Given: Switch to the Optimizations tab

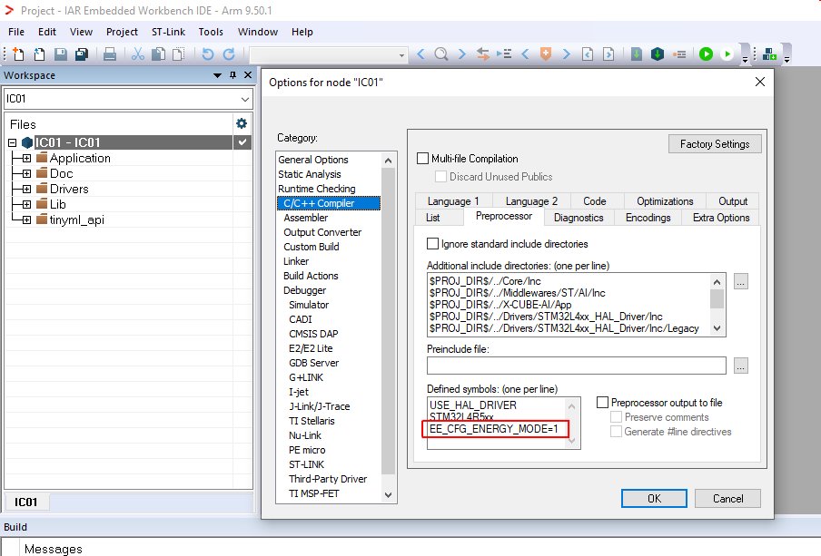Looking at the screenshot, I should (665, 201).
